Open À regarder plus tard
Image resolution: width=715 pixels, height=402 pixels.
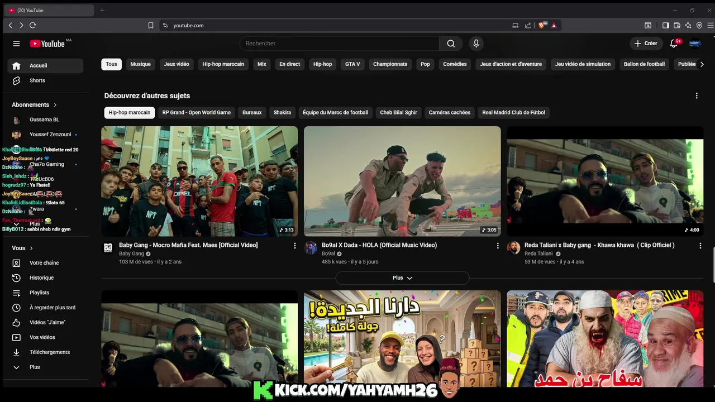coord(45,308)
